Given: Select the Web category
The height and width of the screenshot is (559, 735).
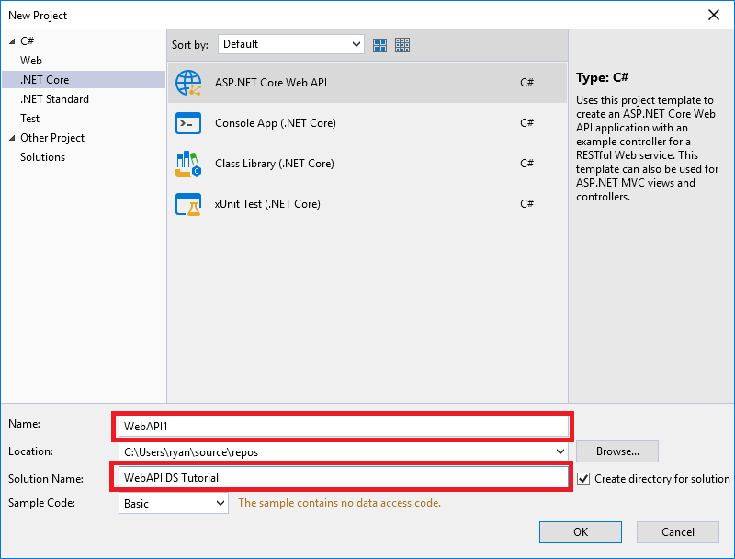Looking at the screenshot, I should coord(31,61).
